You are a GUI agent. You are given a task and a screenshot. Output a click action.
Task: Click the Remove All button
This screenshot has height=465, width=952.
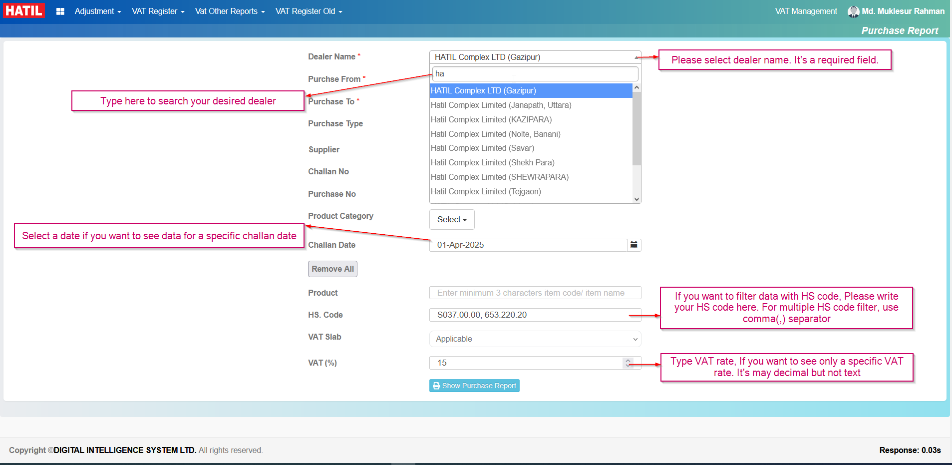point(332,269)
